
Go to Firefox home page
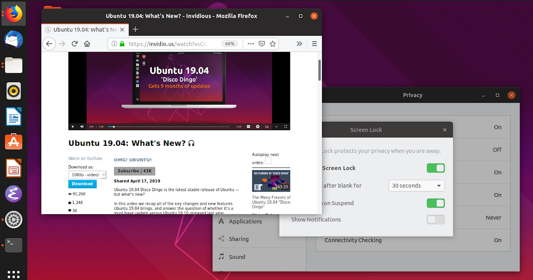[x=87, y=44]
